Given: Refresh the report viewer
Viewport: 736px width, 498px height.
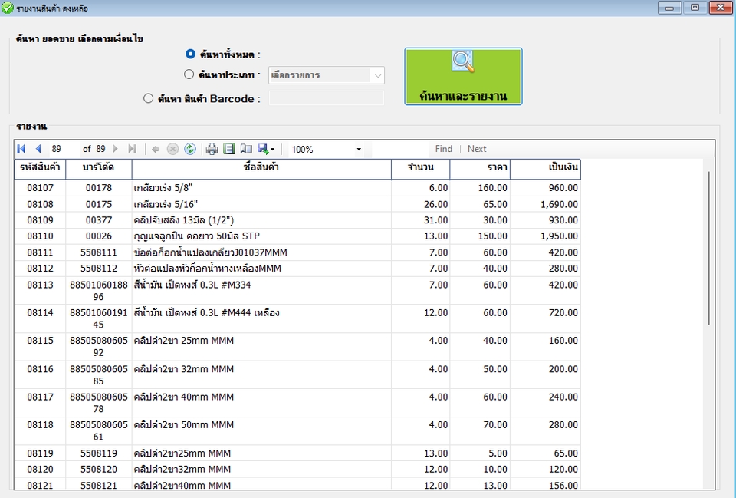Looking at the screenshot, I should point(190,149).
